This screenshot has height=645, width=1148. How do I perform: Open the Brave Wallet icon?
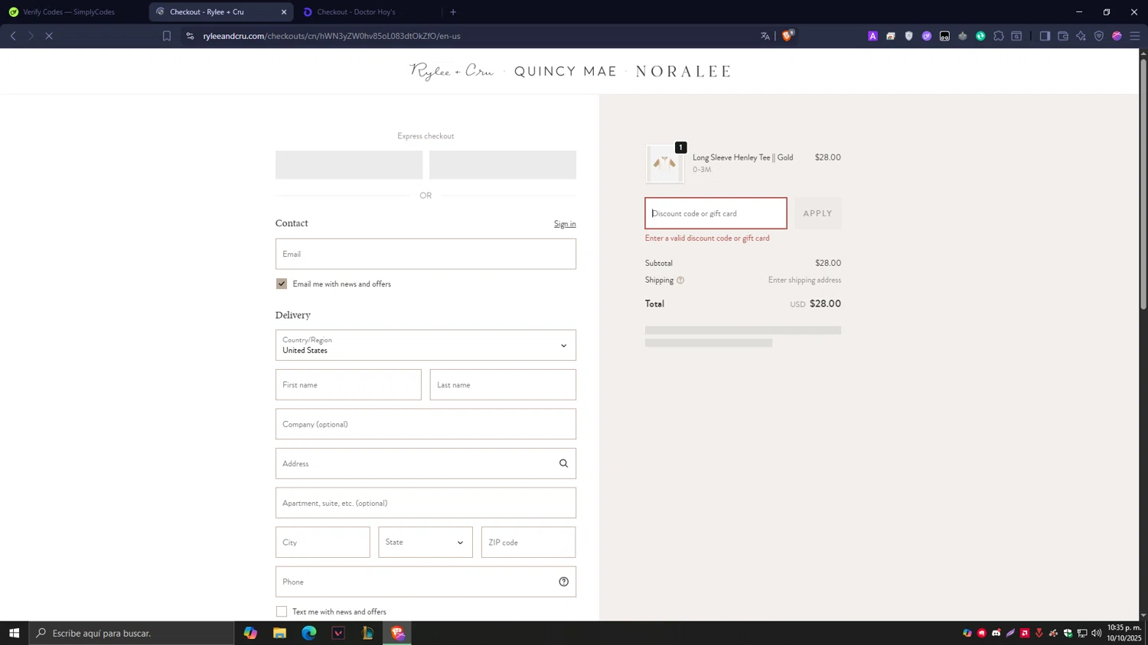click(1063, 36)
